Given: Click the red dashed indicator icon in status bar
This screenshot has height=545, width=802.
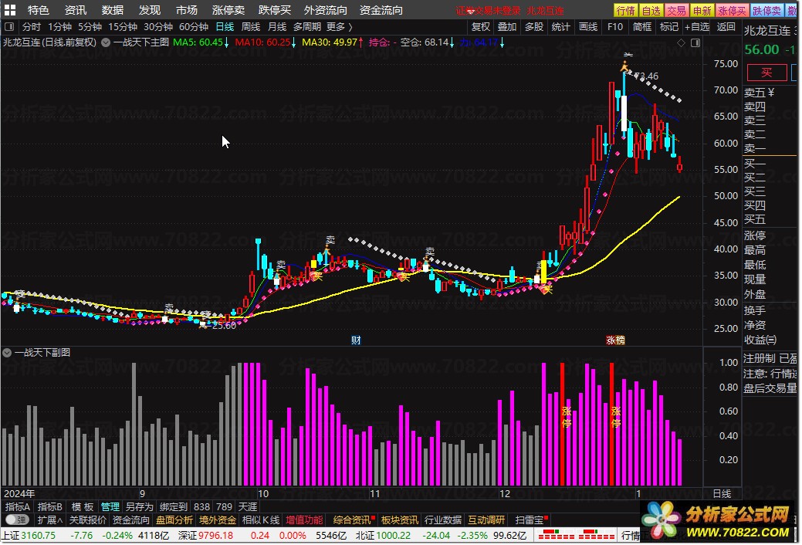Looking at the screenshot, I should (x=576, y=535).
